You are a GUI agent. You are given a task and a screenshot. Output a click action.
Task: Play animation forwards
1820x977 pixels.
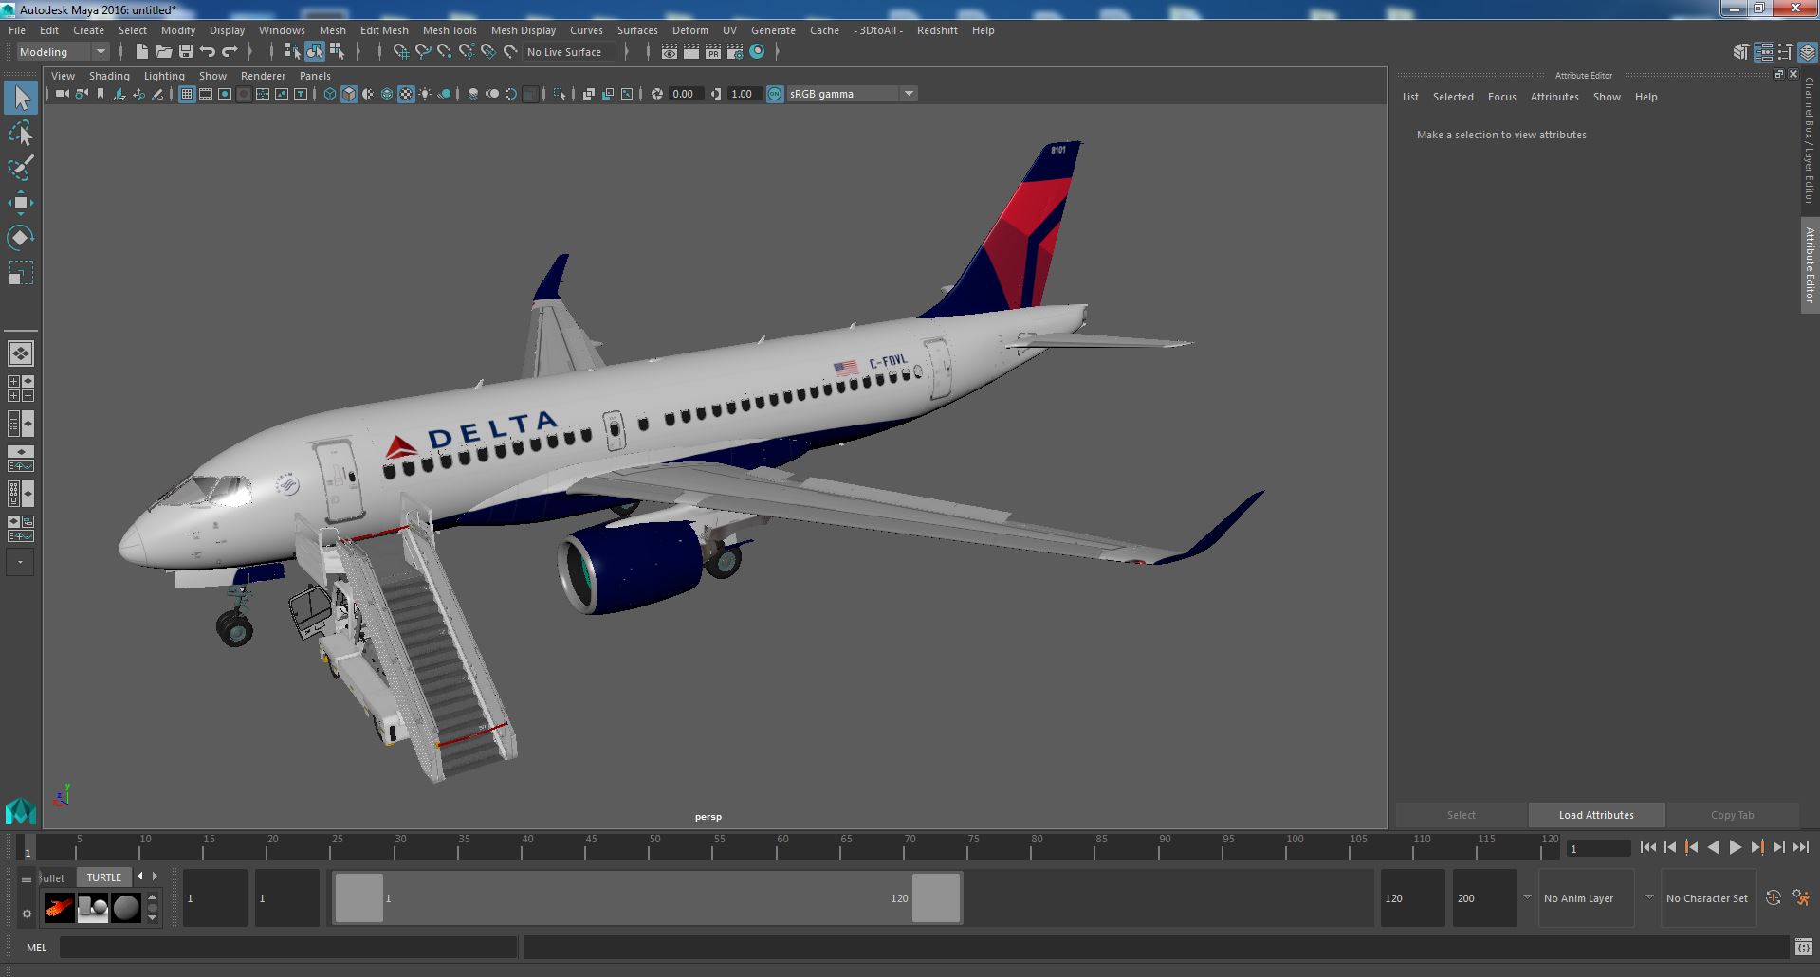1736,848
